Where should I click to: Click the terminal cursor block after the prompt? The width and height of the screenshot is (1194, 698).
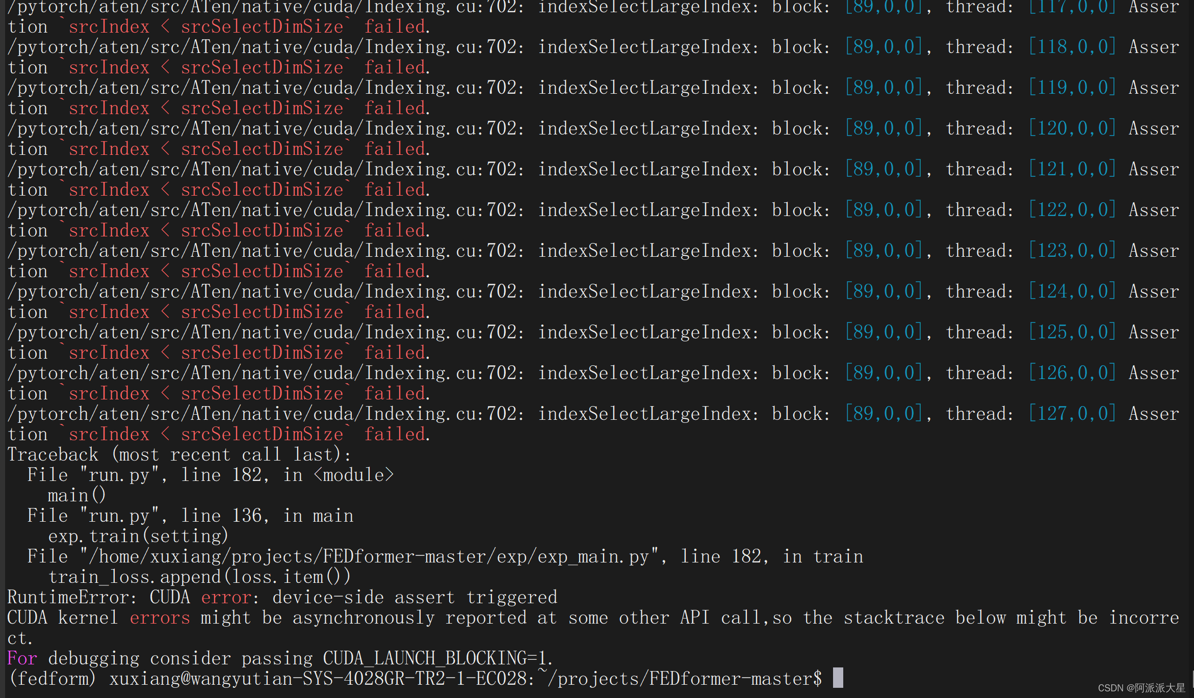(x=838, y=678)
